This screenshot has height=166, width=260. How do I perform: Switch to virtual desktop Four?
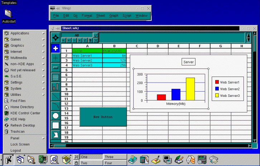(115, 163)
